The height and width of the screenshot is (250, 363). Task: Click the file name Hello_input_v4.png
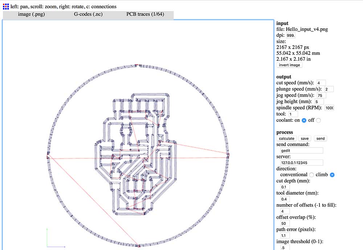click(307, 29)
